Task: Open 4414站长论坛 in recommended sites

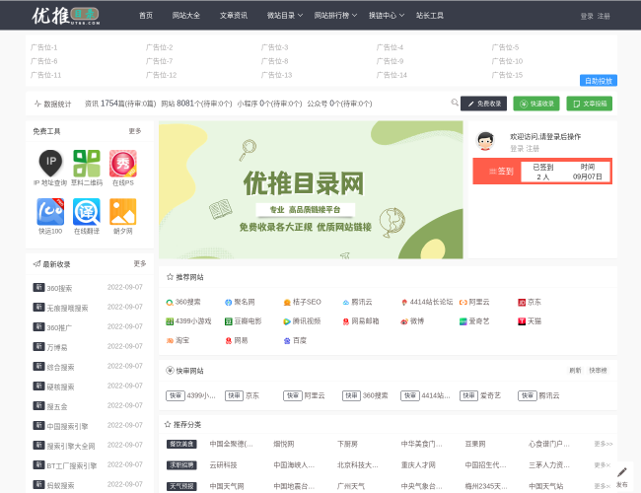Action: 427,302
